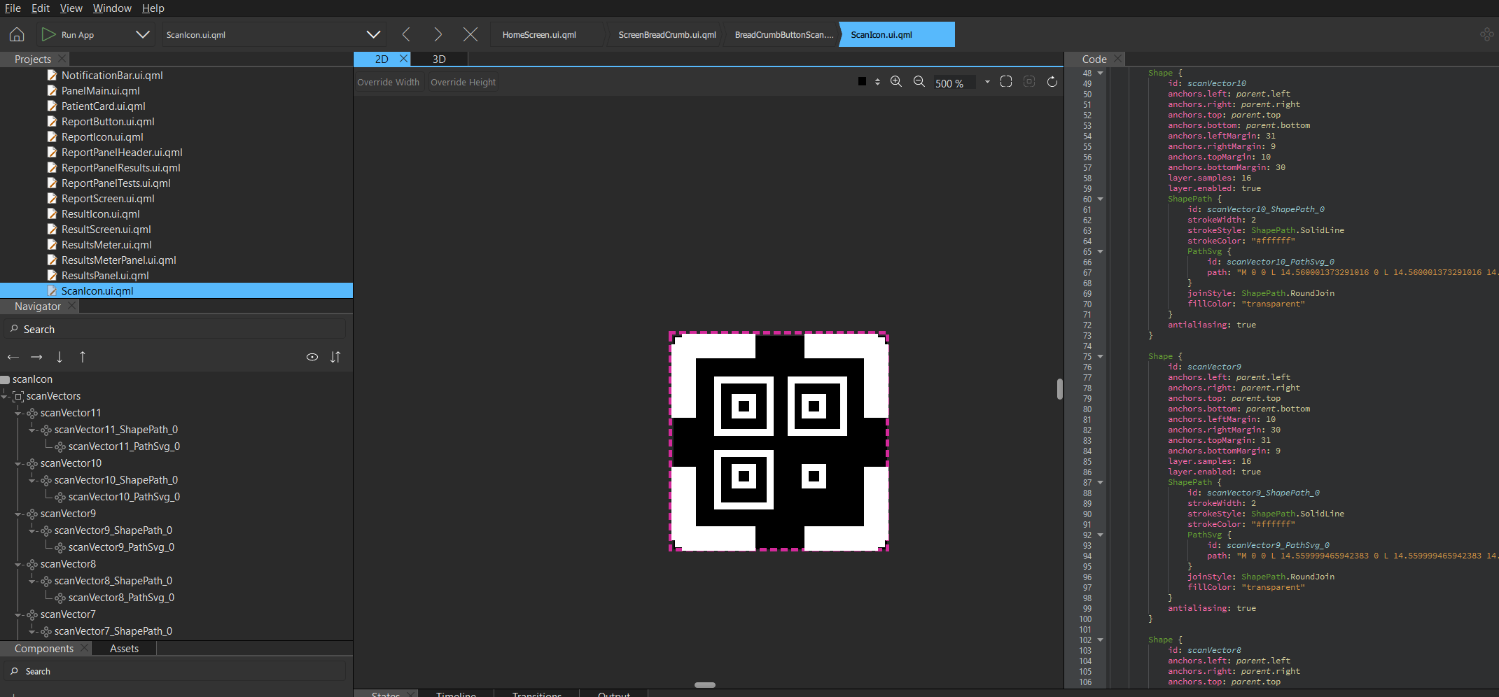Open the View menu

point(71,8)
